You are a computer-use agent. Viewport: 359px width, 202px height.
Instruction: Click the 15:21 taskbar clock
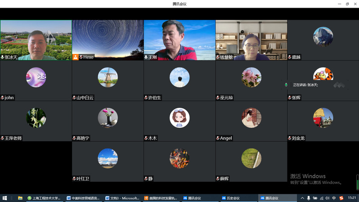(x=352, y=198)
